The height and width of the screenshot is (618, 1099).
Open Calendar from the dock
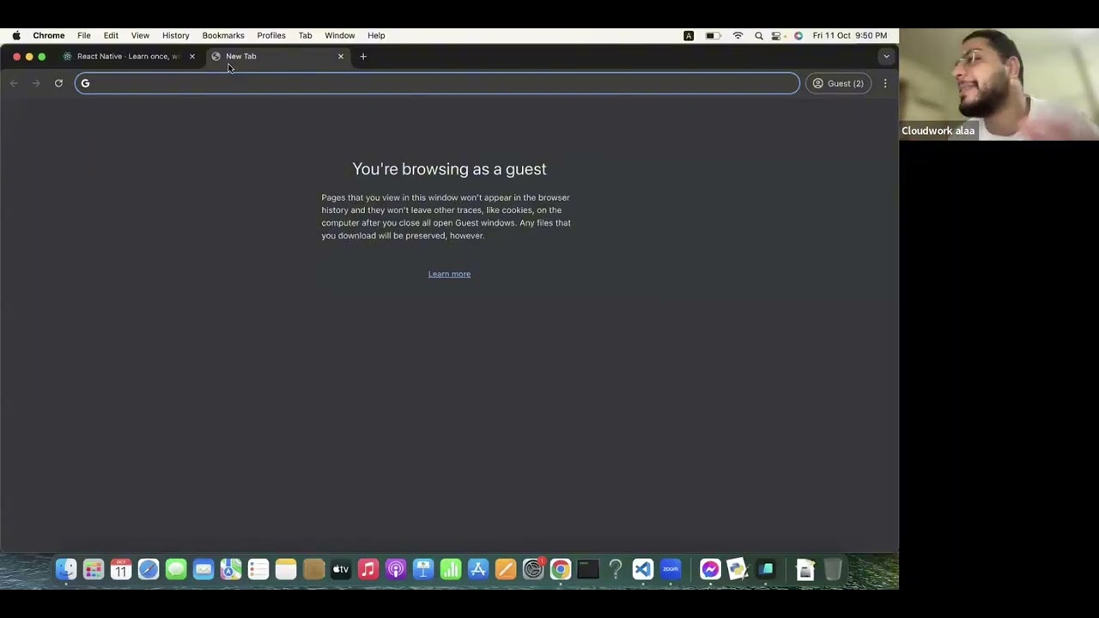121,569
